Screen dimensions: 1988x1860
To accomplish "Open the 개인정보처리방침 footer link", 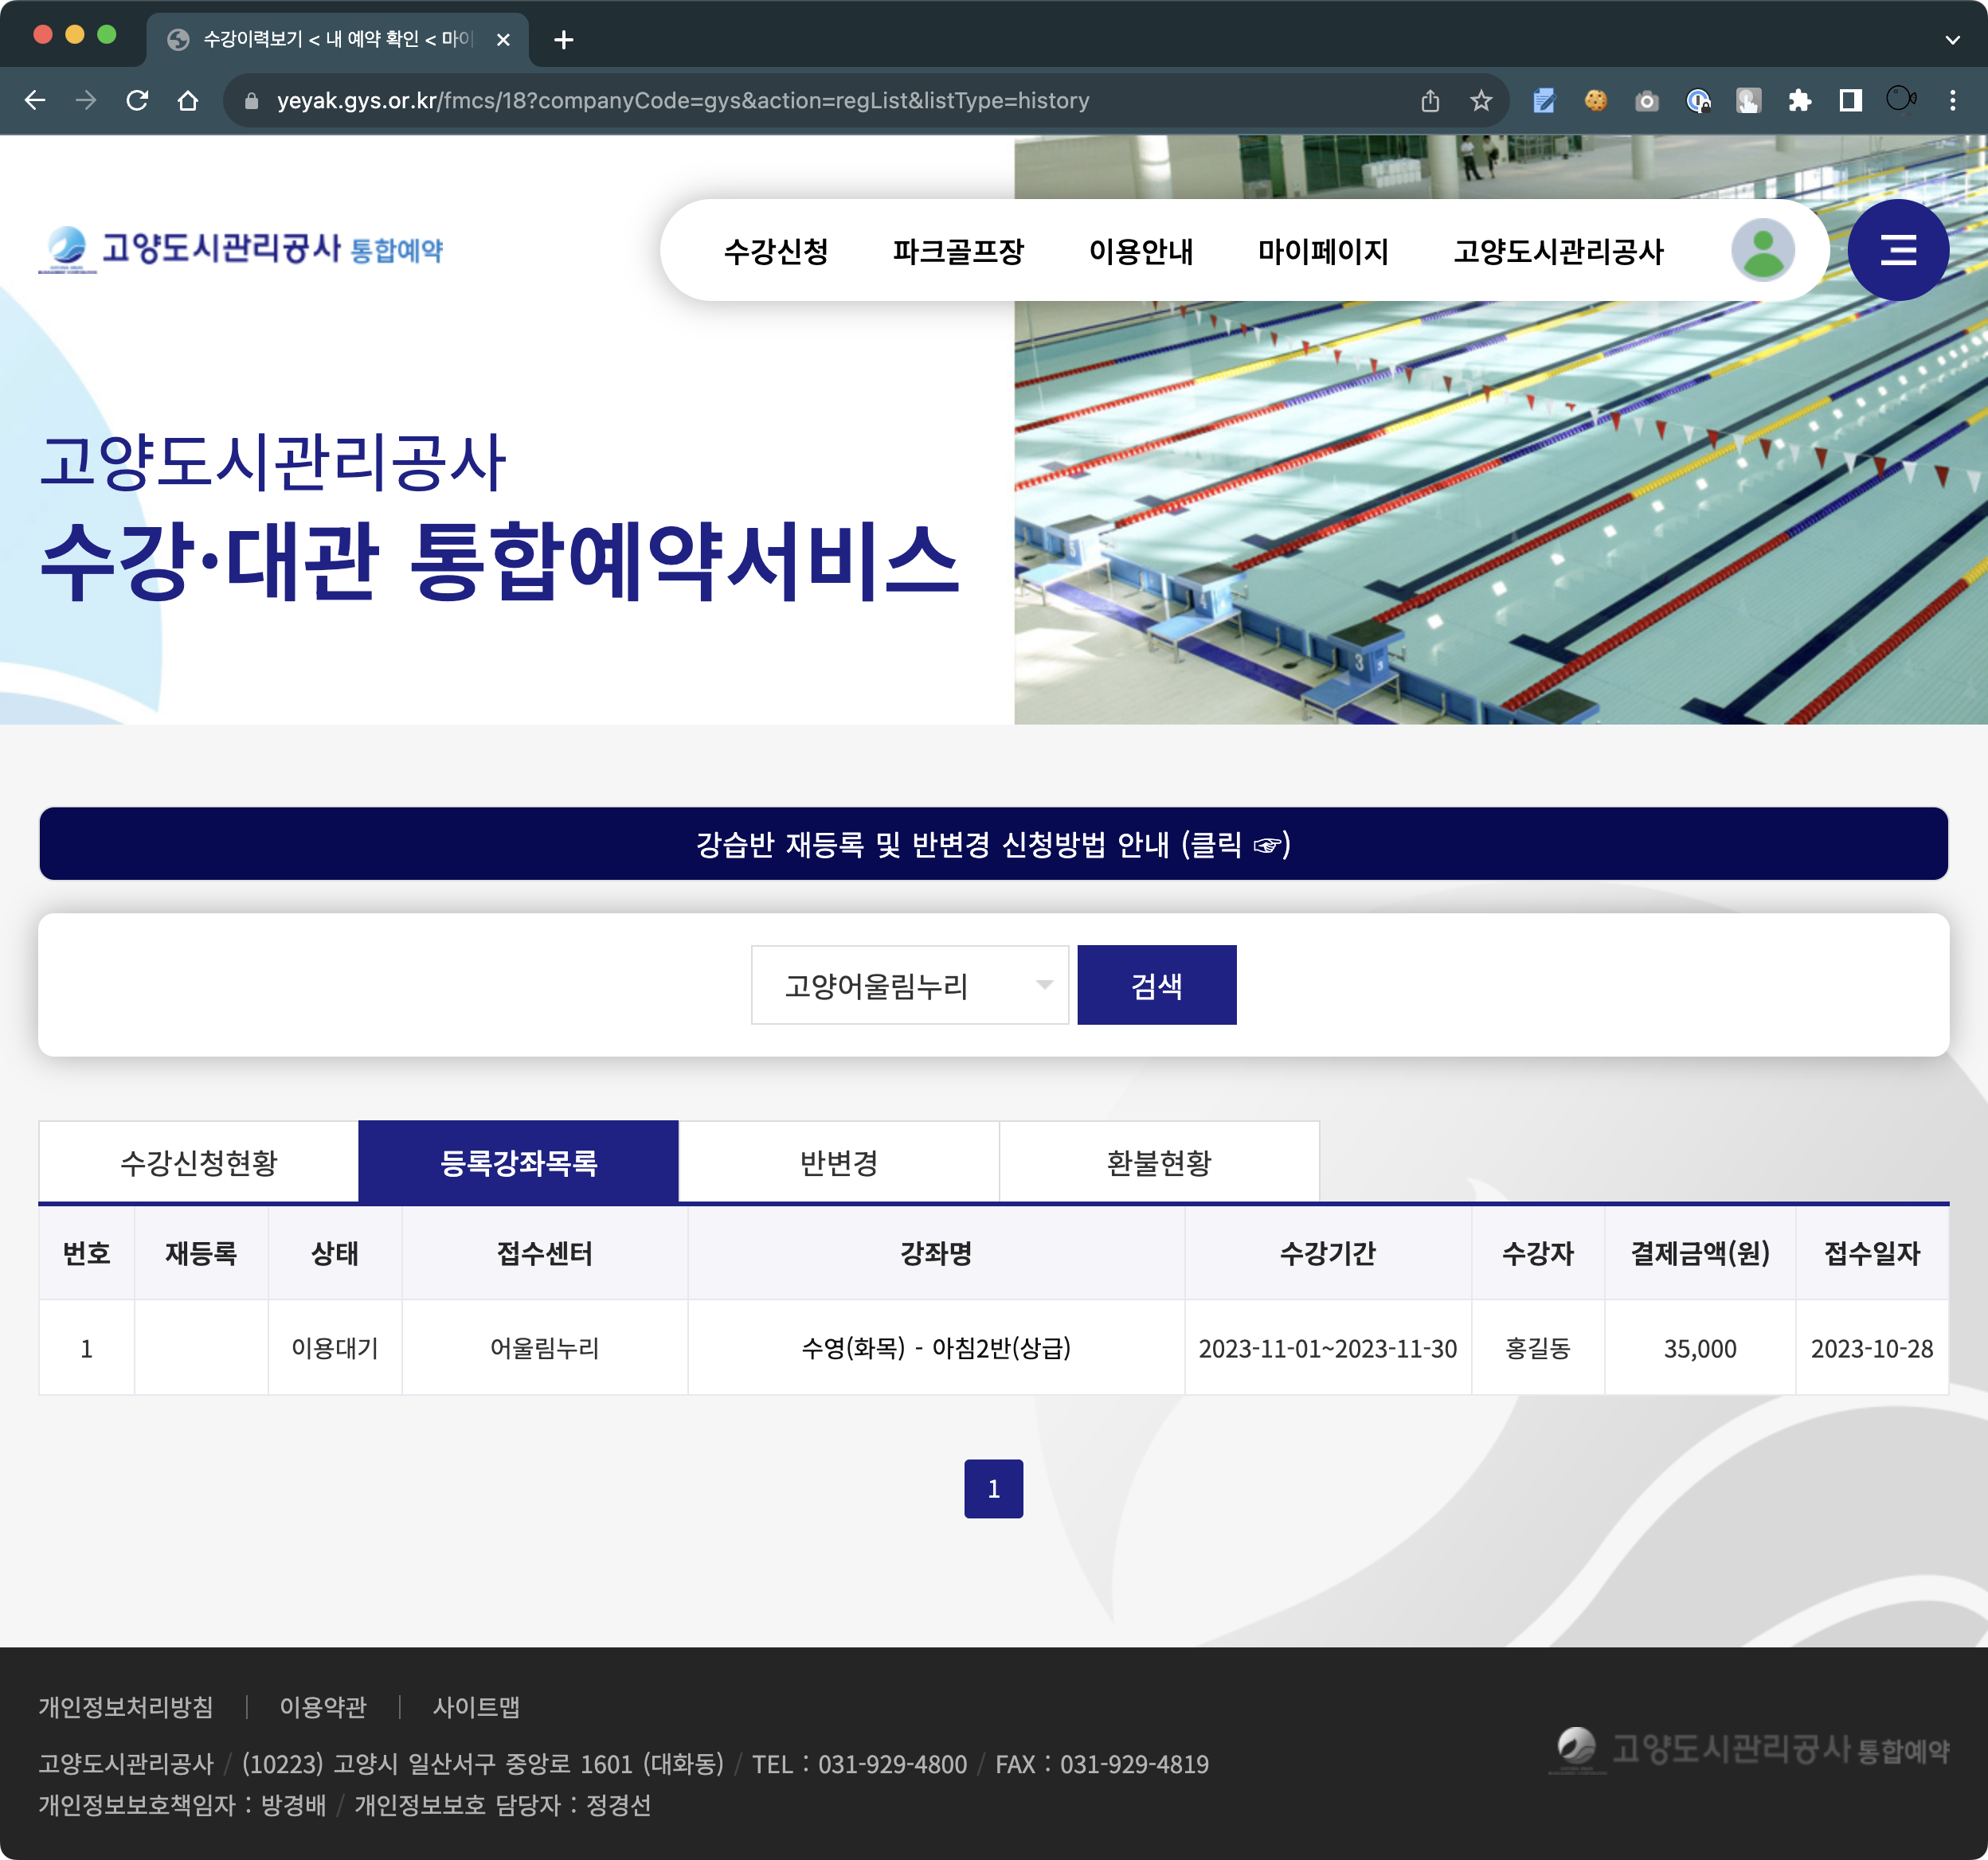I will click(126, 1706).
